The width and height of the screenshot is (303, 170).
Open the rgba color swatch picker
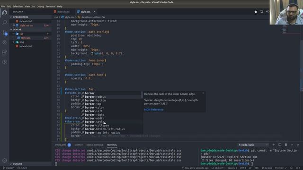click(x=92, y=53)
